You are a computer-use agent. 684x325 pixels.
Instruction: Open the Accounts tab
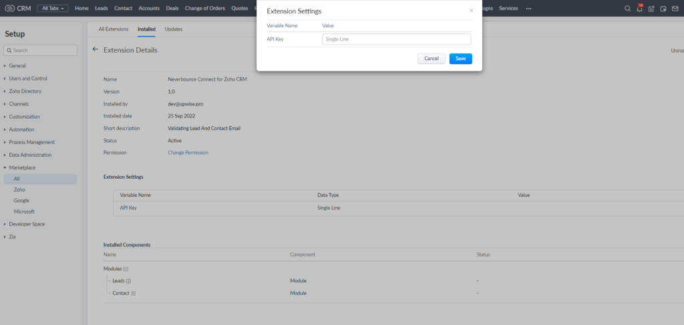point(149,8)
